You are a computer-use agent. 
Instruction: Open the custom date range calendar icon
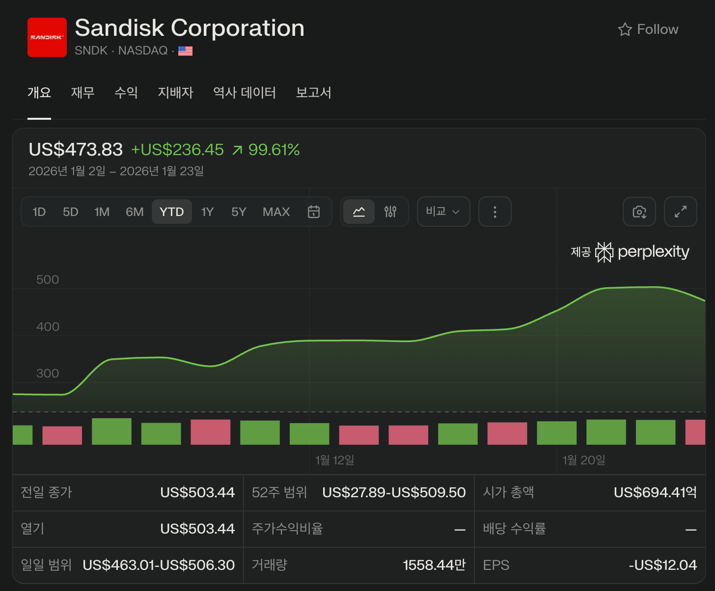tap(313, 212)
